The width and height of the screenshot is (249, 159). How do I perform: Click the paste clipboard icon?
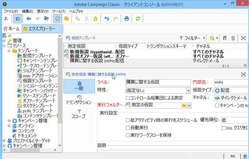coord(96,19)
